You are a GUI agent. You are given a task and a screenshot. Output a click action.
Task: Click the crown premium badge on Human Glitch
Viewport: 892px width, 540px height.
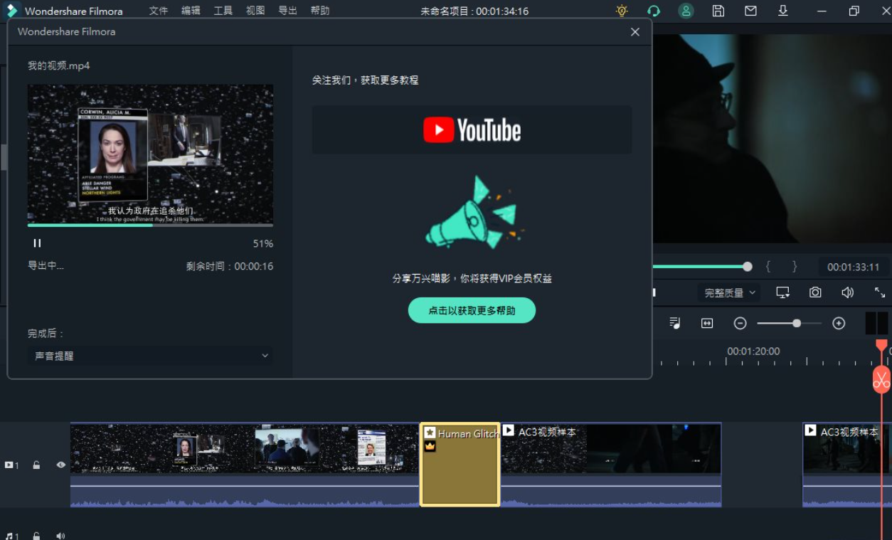[430, 446]
